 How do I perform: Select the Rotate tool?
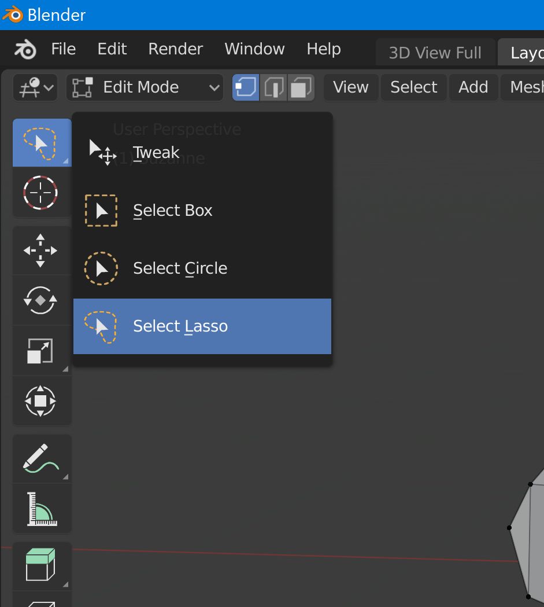pos(42,300)
